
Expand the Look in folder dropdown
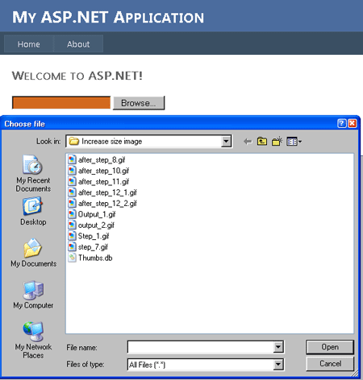pyautogui.click(x=226, y=141)
